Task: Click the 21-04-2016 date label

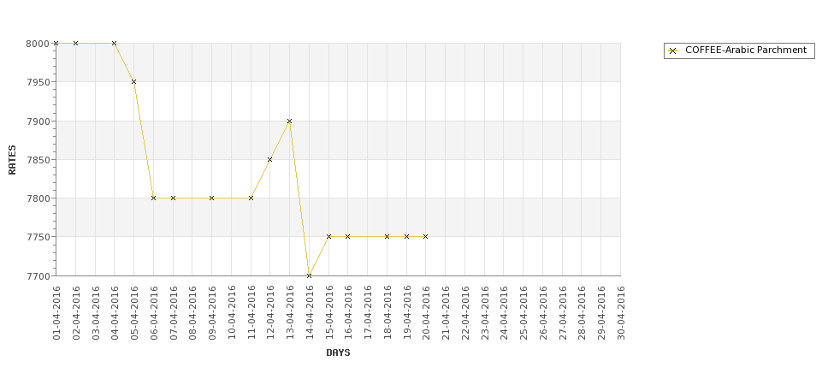Action: click(x=446, y=313)
